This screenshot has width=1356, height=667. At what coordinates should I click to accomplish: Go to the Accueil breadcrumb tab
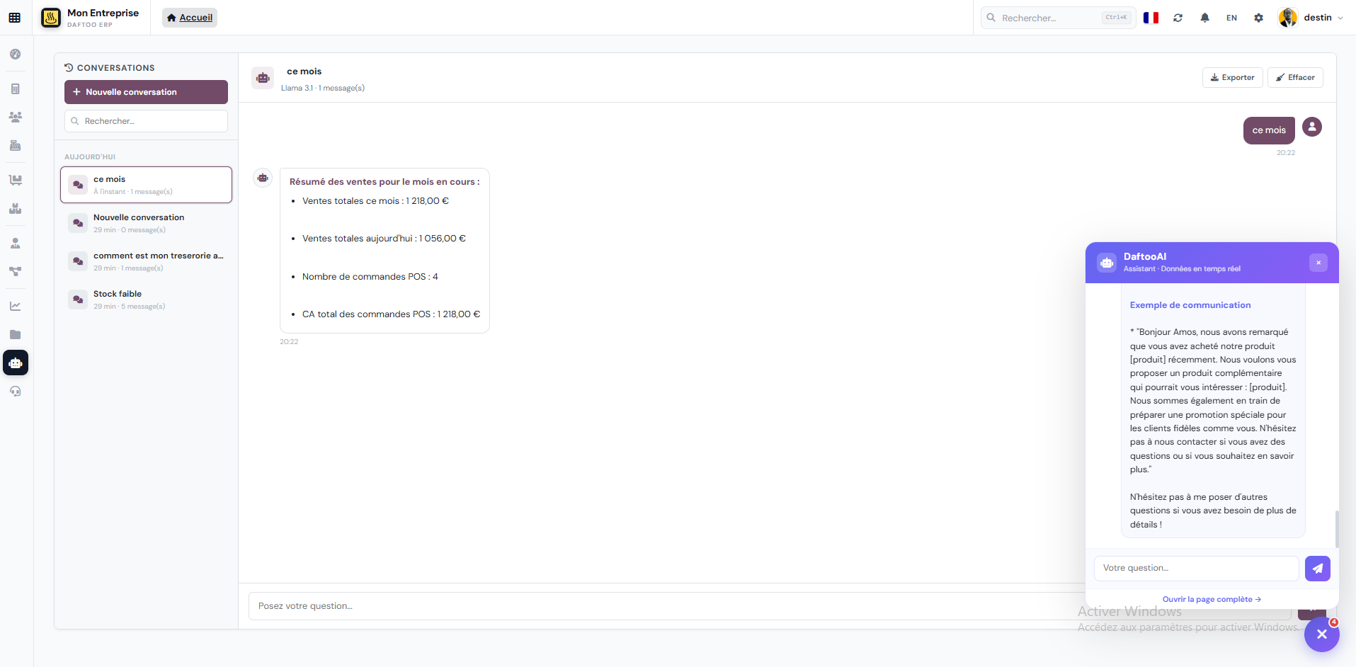pos(190,18)
